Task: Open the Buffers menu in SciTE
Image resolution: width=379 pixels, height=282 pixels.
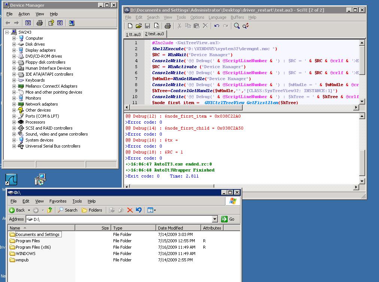Action: click(x=237, y=17)
